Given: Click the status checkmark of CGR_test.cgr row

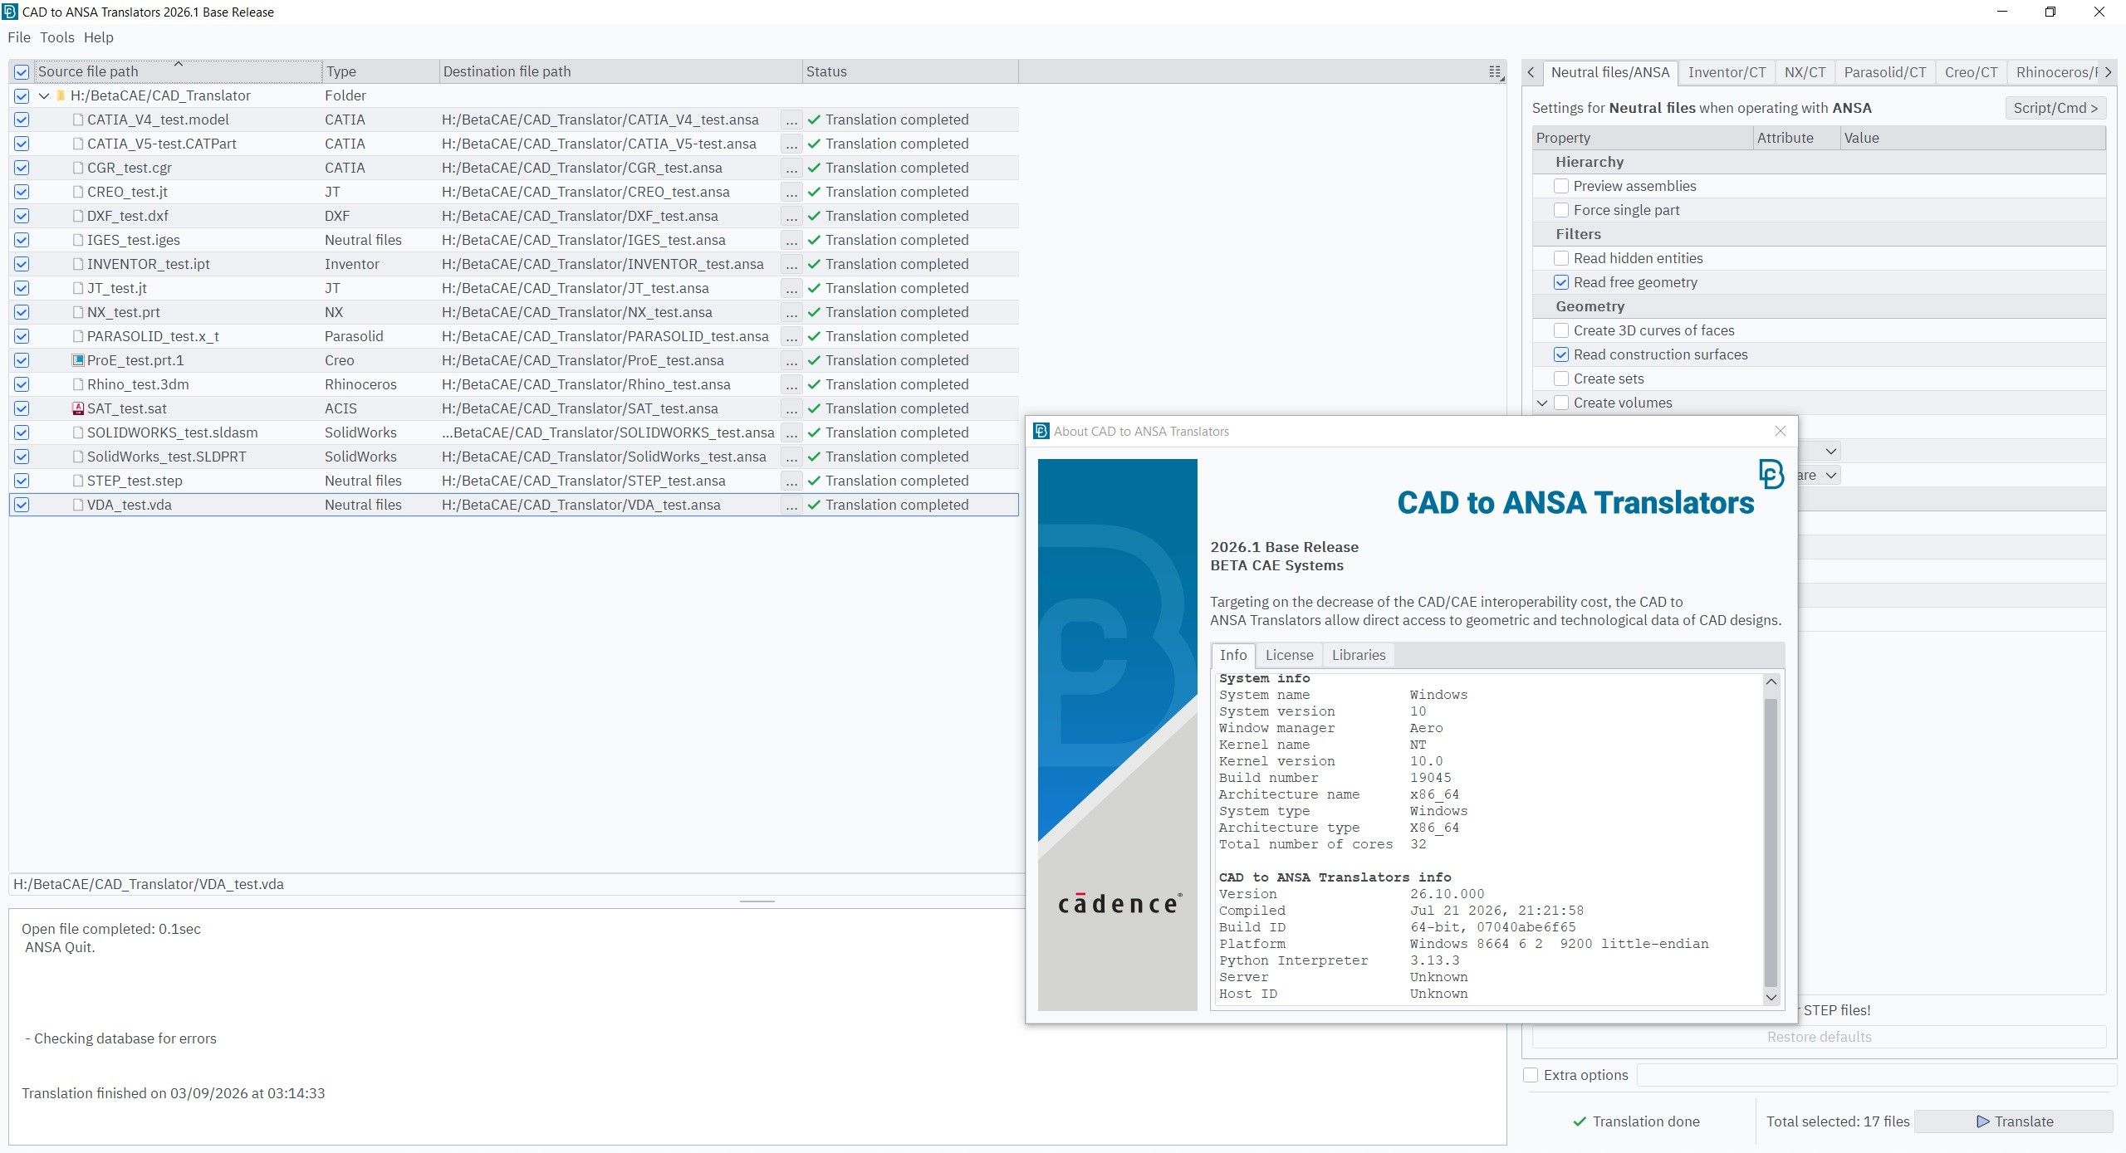Looking at the screenshot, I should [x=814, y=168].
